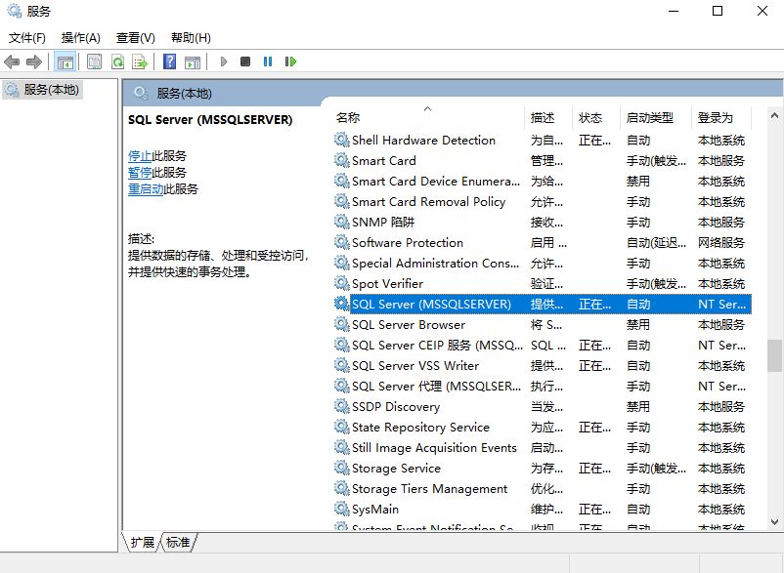Sort by 描述 column header
Viewport: 784px width, 573px height.
548,118
